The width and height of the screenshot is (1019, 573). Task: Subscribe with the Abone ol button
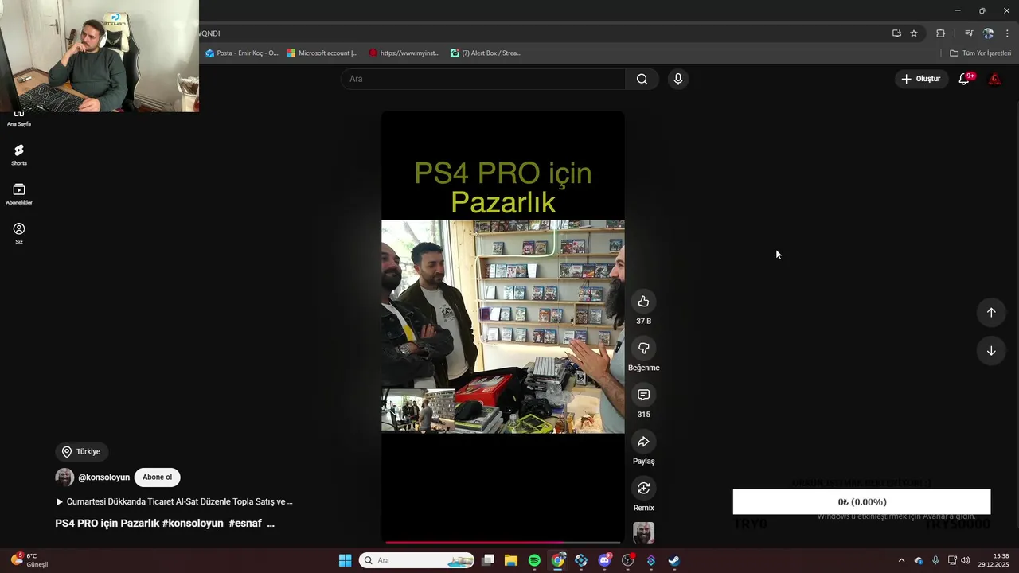(x=157, y=477)
